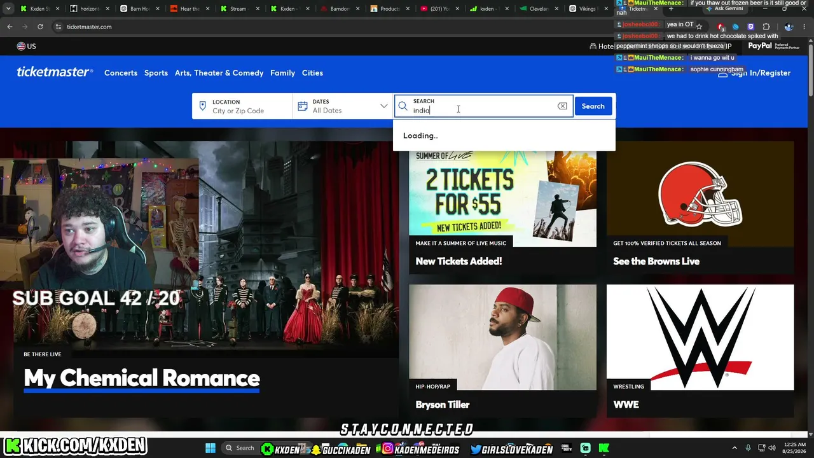Image resolution: width=814 pixels, height=458 pixels.
Task: Open the Concerts menu
Action: (121, 73)
